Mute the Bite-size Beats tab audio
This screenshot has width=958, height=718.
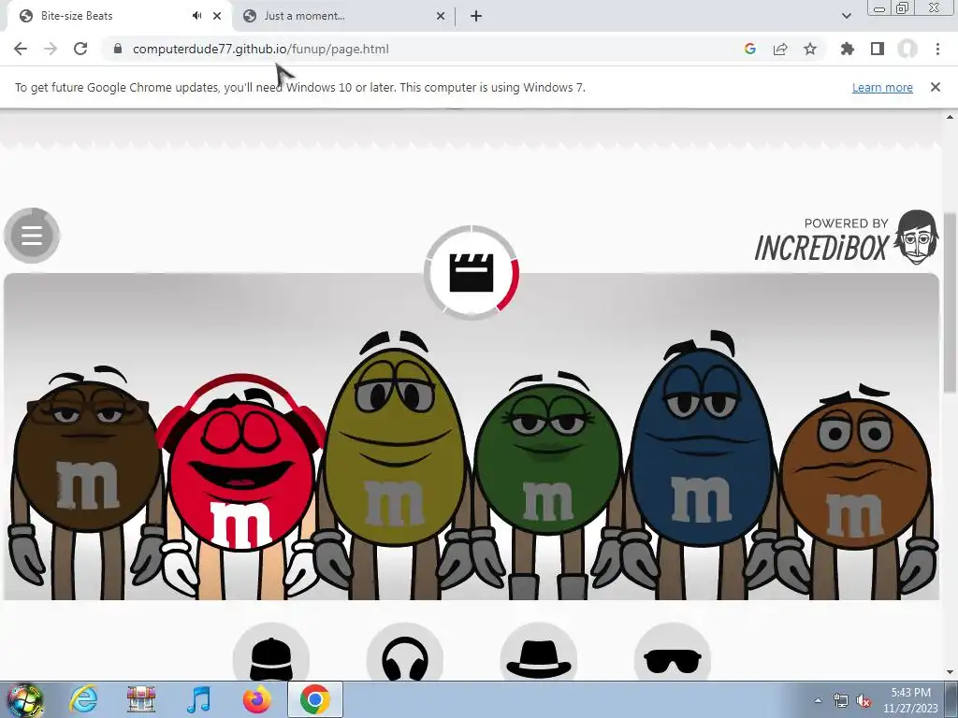(196, 16)
